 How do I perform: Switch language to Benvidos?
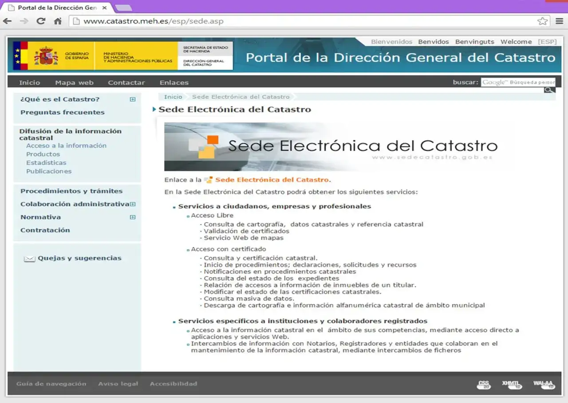coord(434,42)
